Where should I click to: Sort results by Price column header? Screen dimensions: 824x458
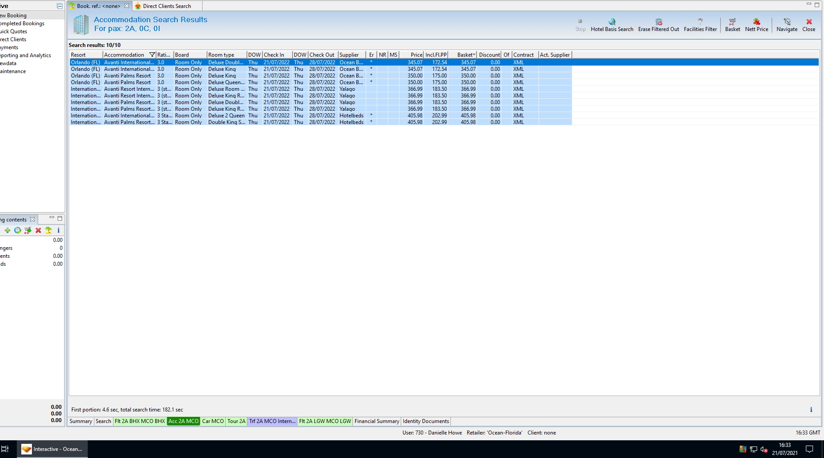click(411, 55)
